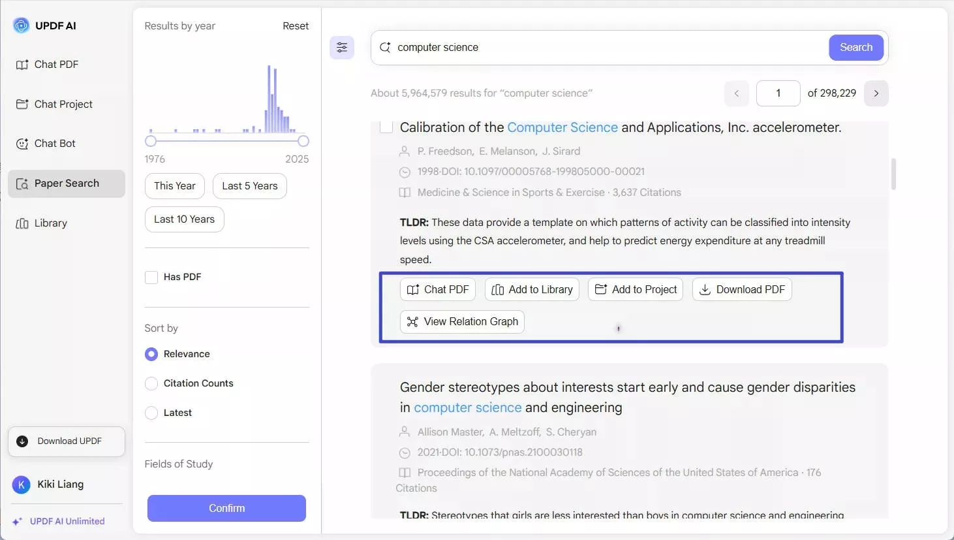The width and height of the screenshot is (954, 540).
Task: Click Download PDF for accelerometer paper
Action: (x=742, y=290)
